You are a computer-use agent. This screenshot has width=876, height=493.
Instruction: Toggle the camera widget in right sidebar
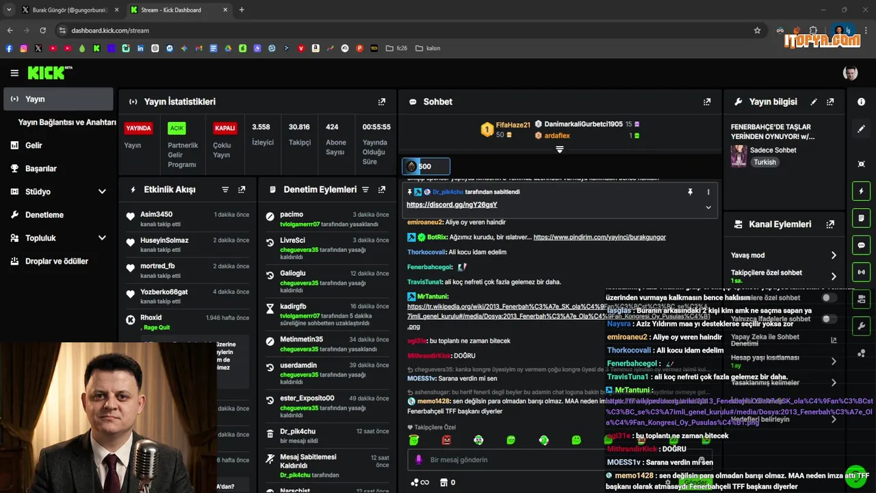click(x=861, y=299)
